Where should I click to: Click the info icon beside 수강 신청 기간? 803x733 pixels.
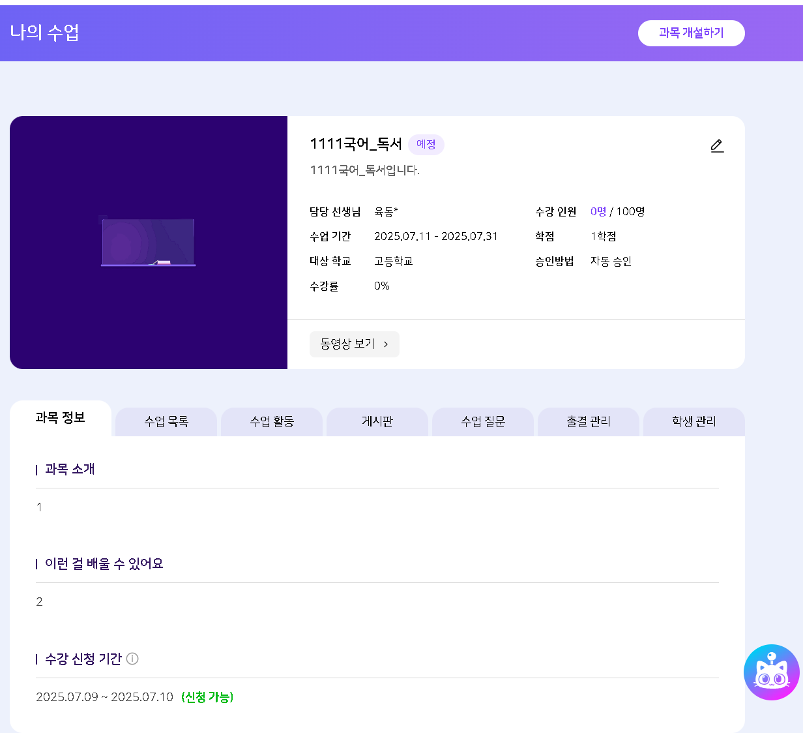[132, 659]
